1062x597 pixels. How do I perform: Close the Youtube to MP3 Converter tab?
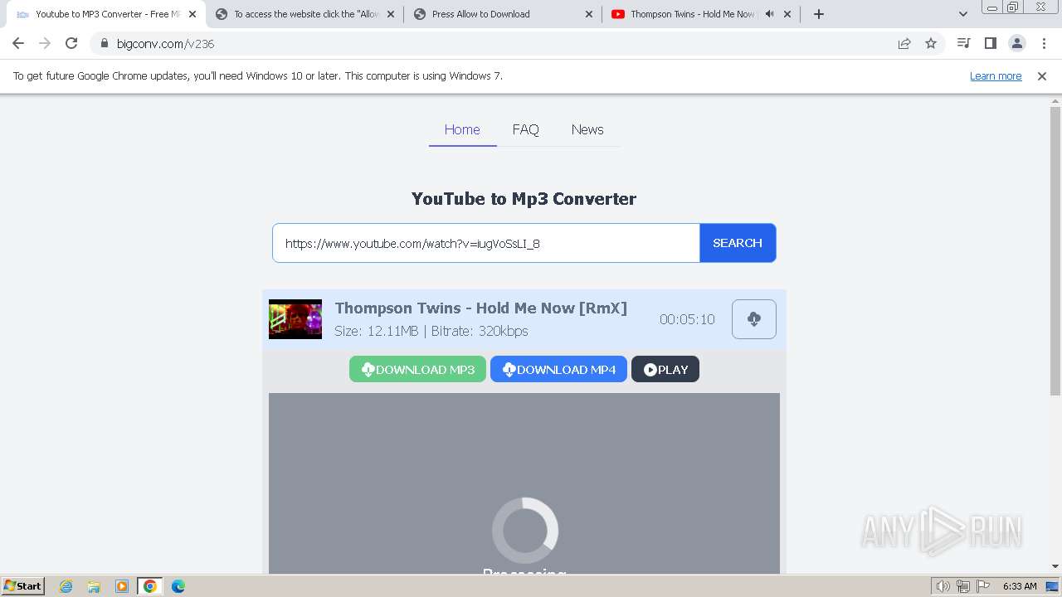(192, 14)
